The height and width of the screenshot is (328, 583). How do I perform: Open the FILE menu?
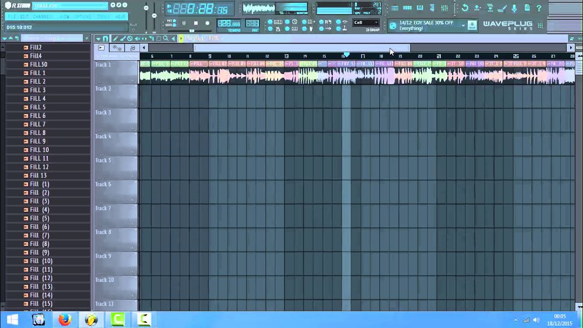(12, 16)
